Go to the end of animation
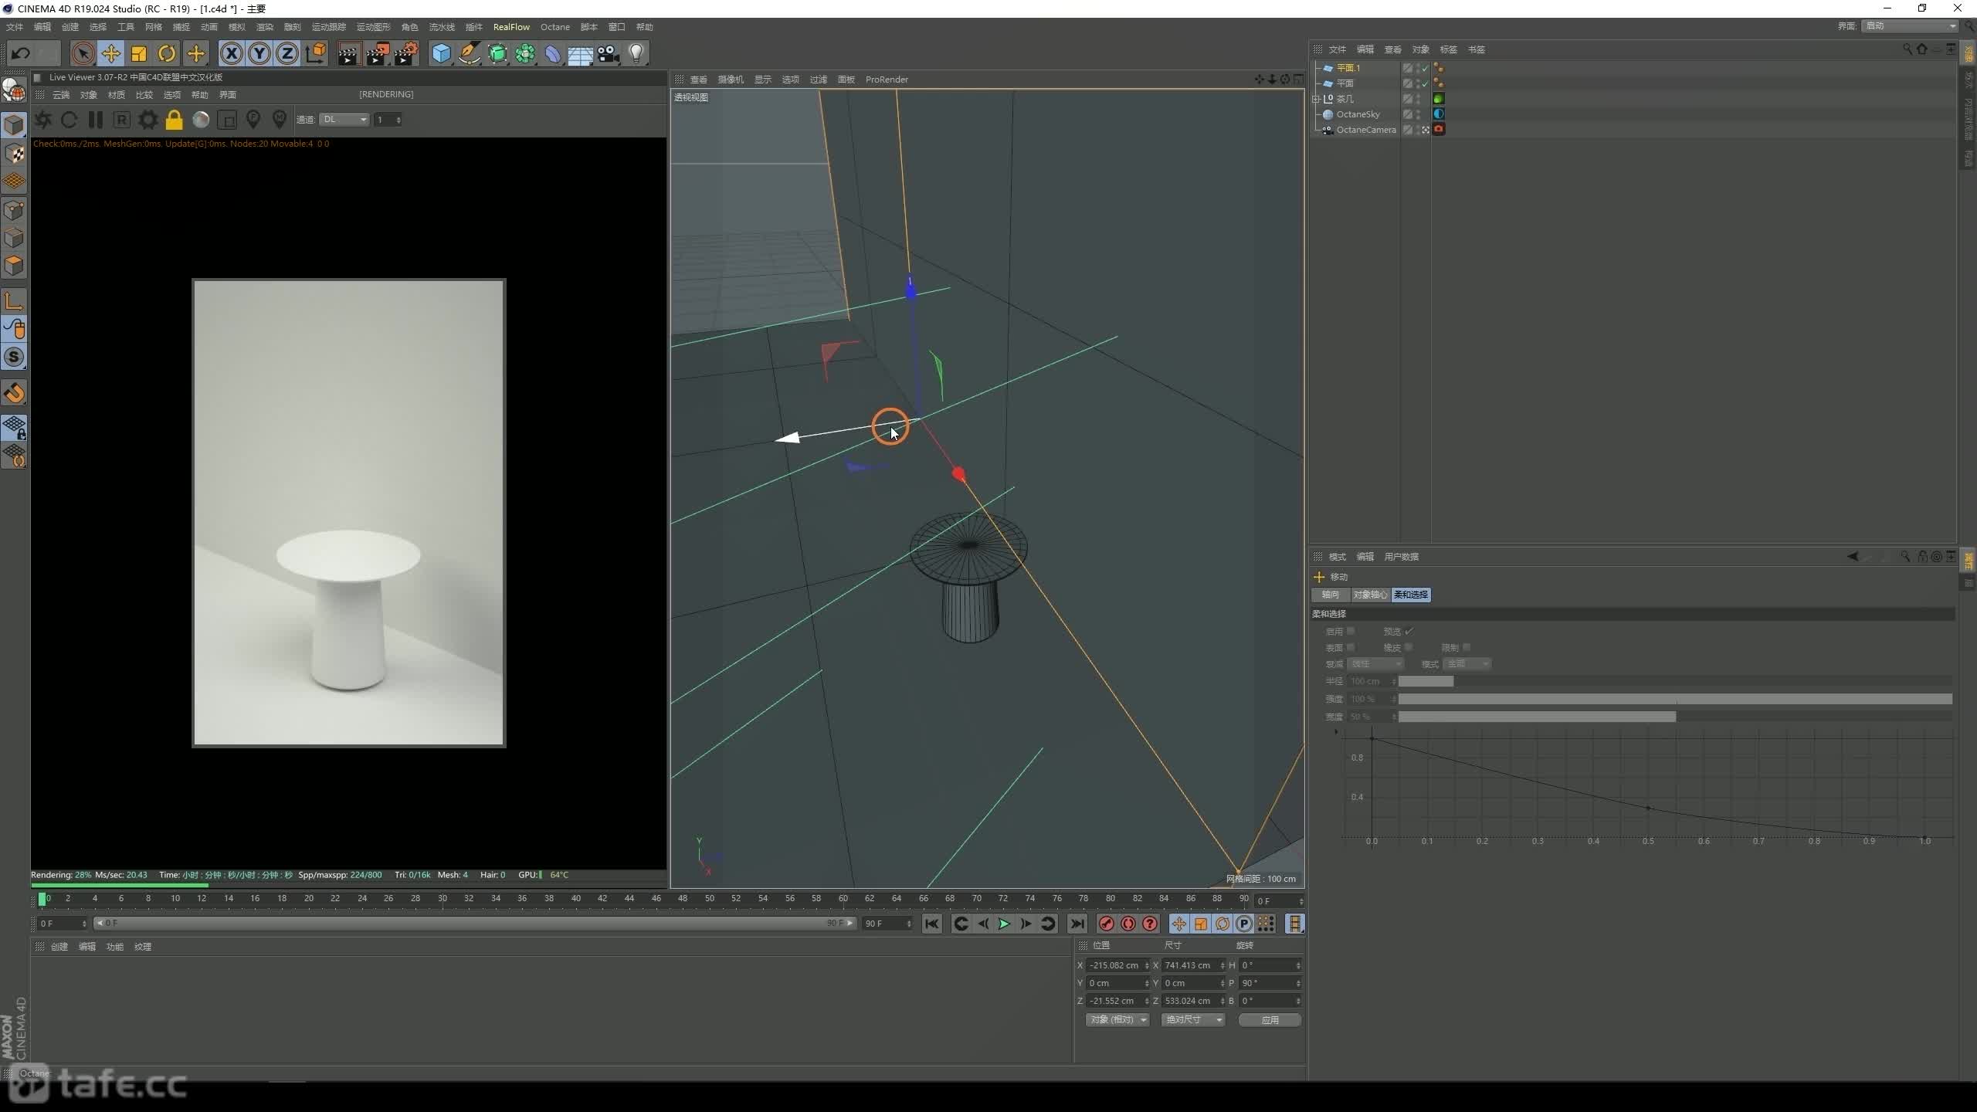Image resolution: width=1977 pixels, height=1112 pixels. pos(1077,924)
